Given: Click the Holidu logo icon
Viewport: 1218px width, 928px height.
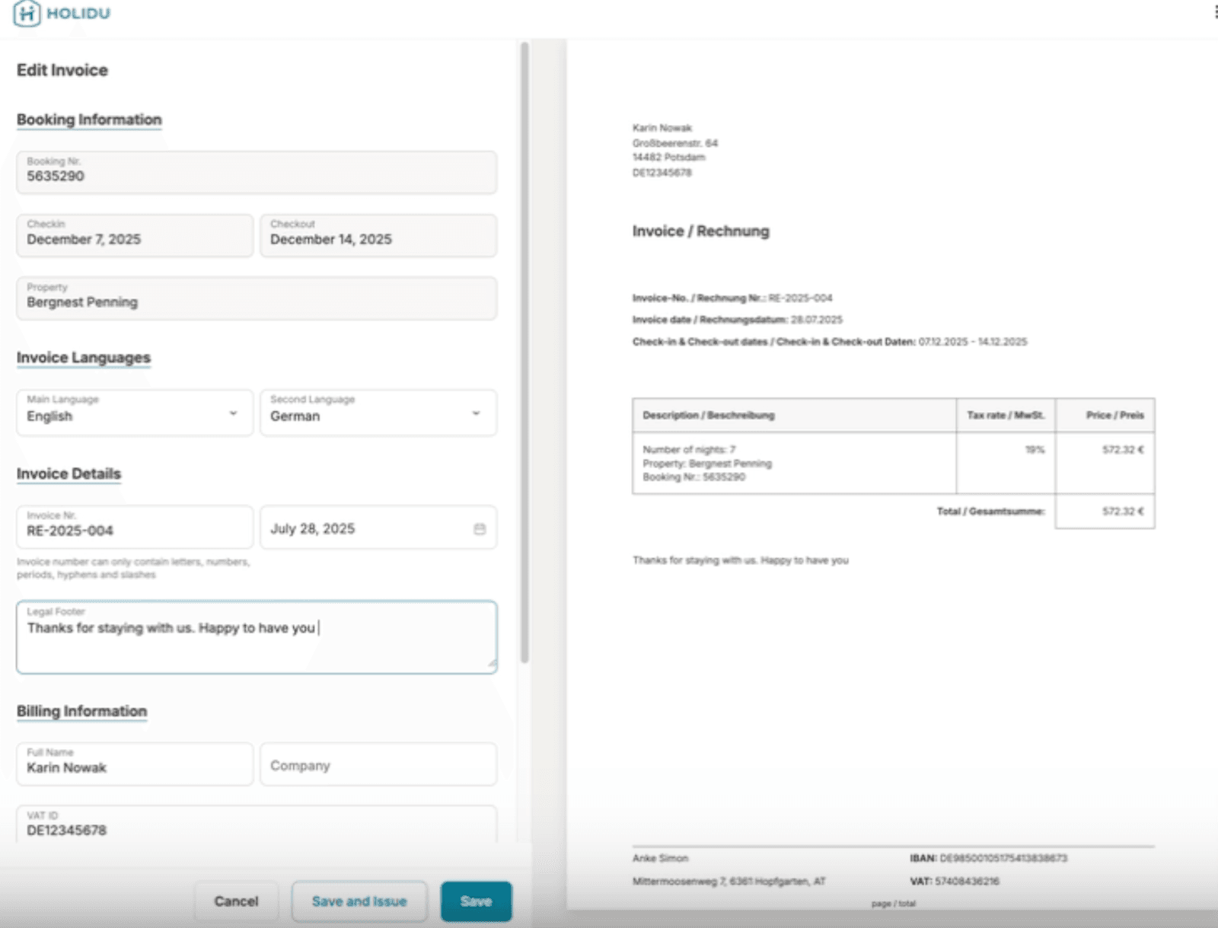Looking at the screenshot, I should click(x=27, y=14).
